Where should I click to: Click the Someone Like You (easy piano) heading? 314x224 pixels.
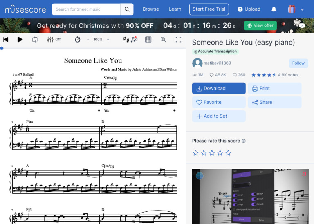[x=243, y=43]
